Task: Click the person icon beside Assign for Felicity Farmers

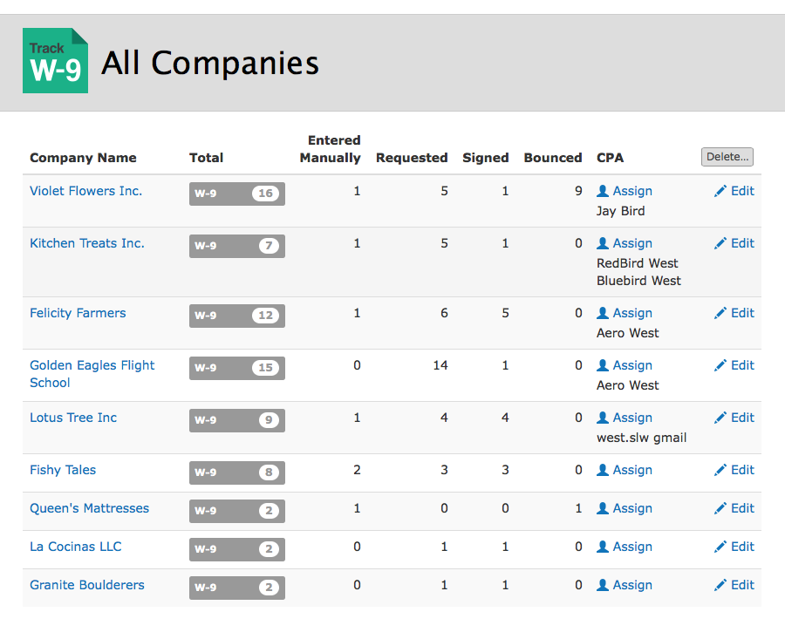Action: [x=603, y=313]
